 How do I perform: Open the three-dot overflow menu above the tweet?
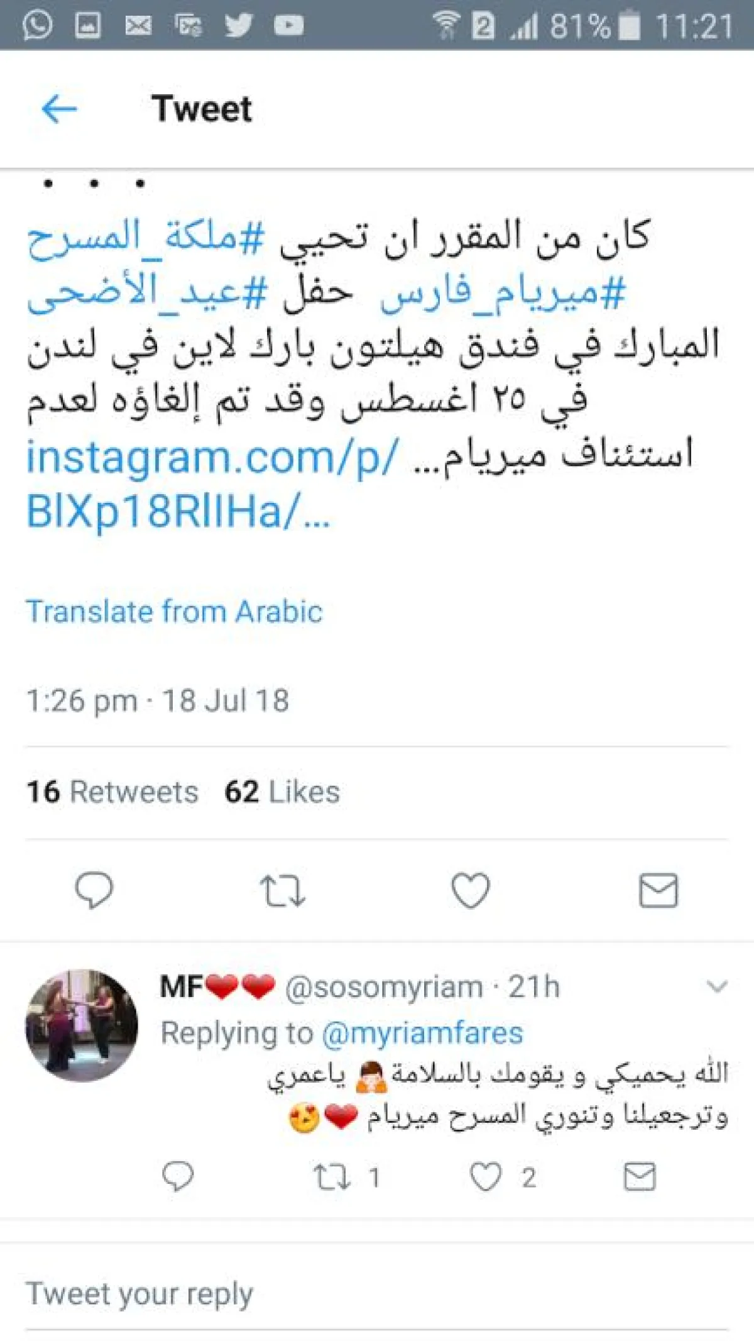coord(94,184)
